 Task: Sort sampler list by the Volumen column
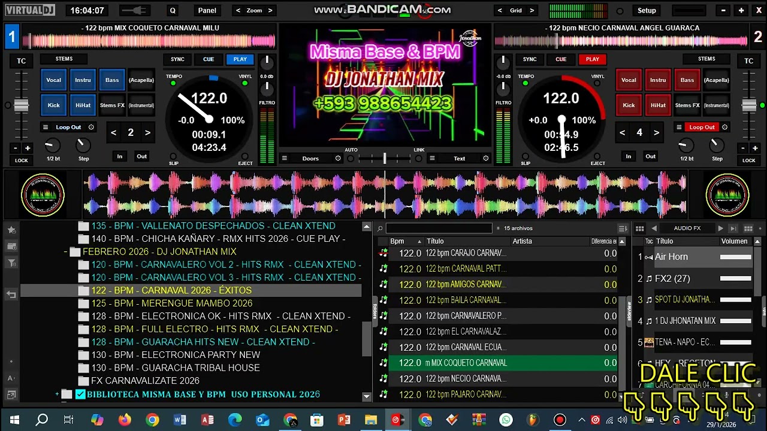point(734,241)
